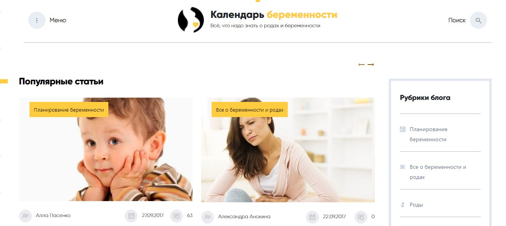Go to next slide with right arrow
Image resolution: width=506 pixels, height=226 pixels.
pyautogui.click(x=371, y=65)
